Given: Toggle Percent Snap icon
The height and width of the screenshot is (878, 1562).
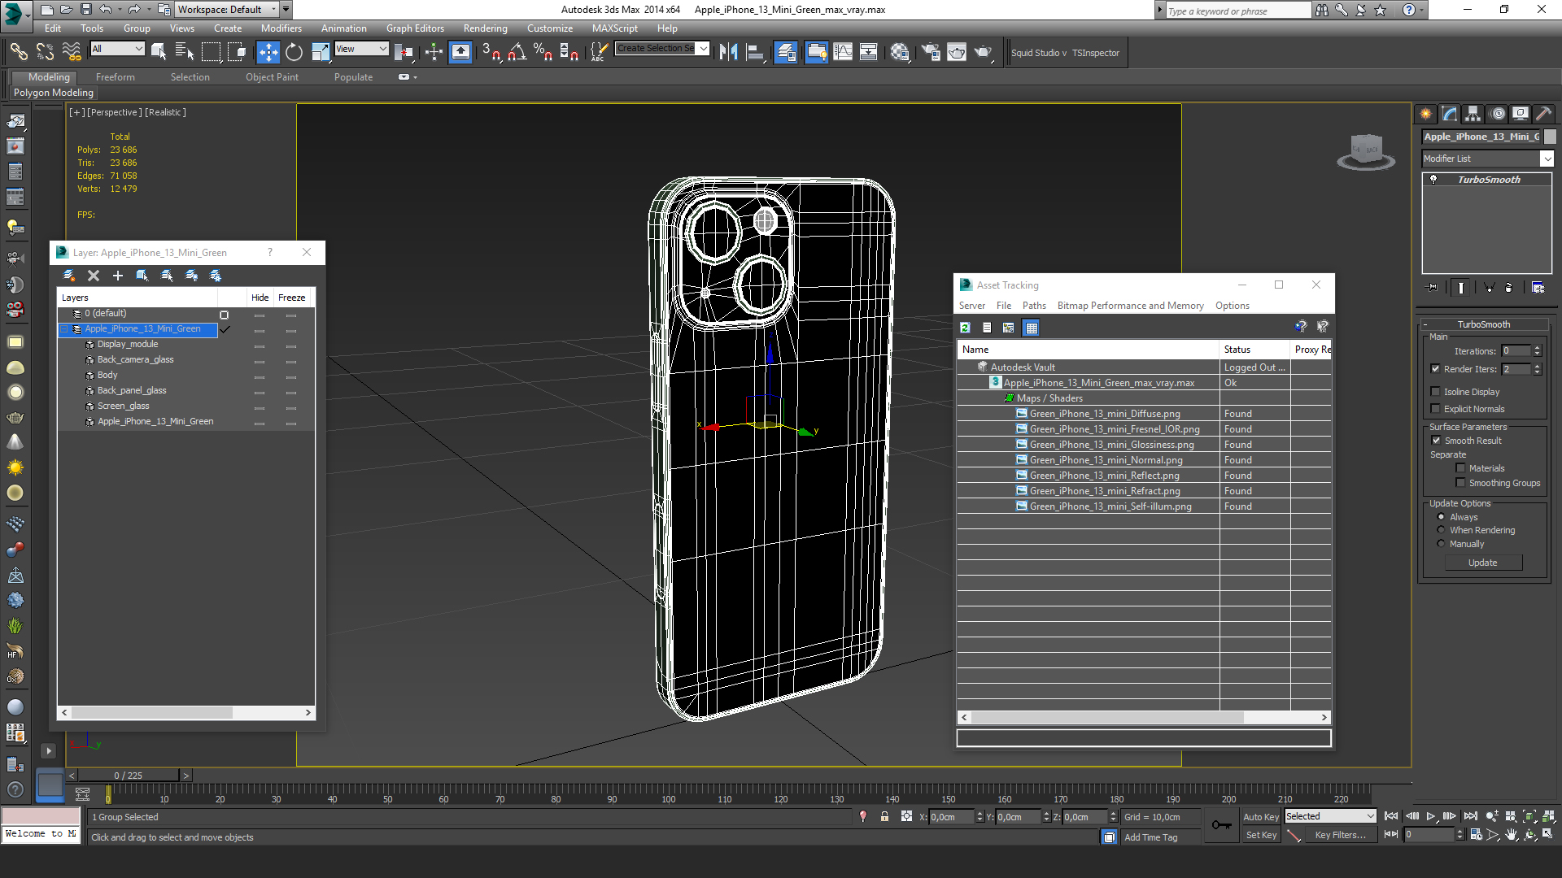Looking at the screenshot, I should [x=543, y=52].
